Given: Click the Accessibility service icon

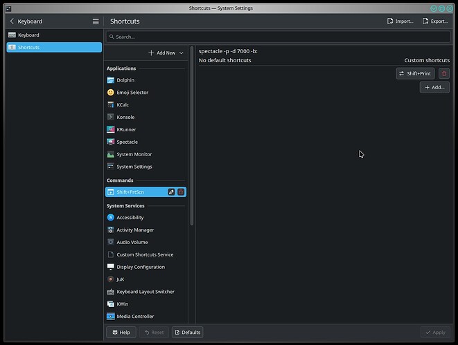Looking at the screenshot, I should pyautogui.click(x=110, y=217).
